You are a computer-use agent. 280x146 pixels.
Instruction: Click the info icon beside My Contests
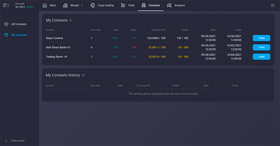(x=71, y=20)
